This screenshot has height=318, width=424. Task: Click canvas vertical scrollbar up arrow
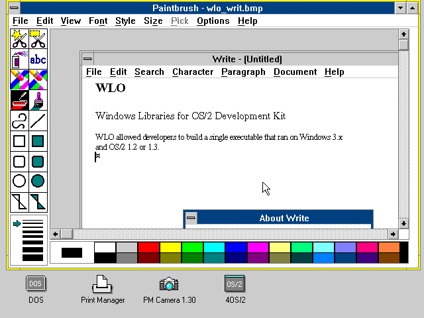pos(403,34)
